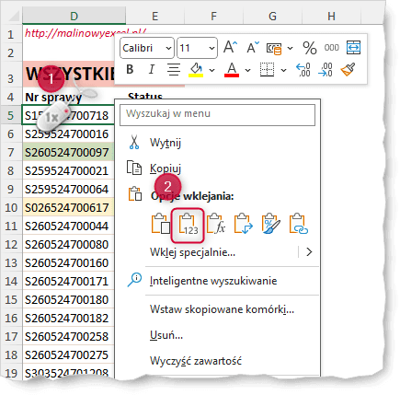Viewport: 400px width, 395px height.
Task: Open the fill color dropdown arrow
Action: pyautogui.click(x=211, y=70)
